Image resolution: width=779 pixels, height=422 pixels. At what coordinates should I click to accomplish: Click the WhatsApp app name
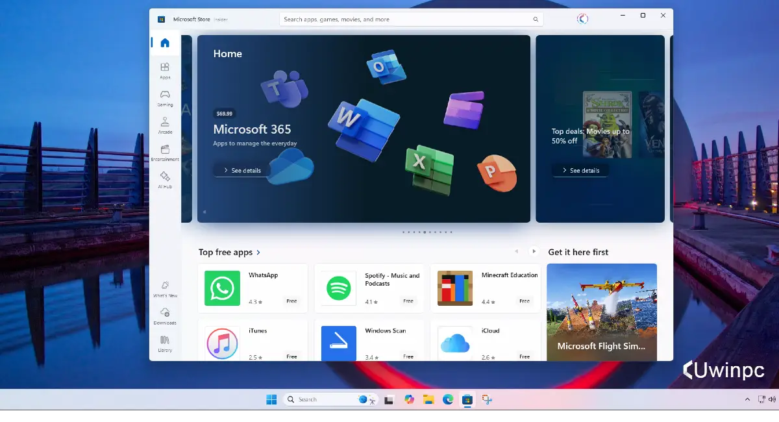[263, 275]
